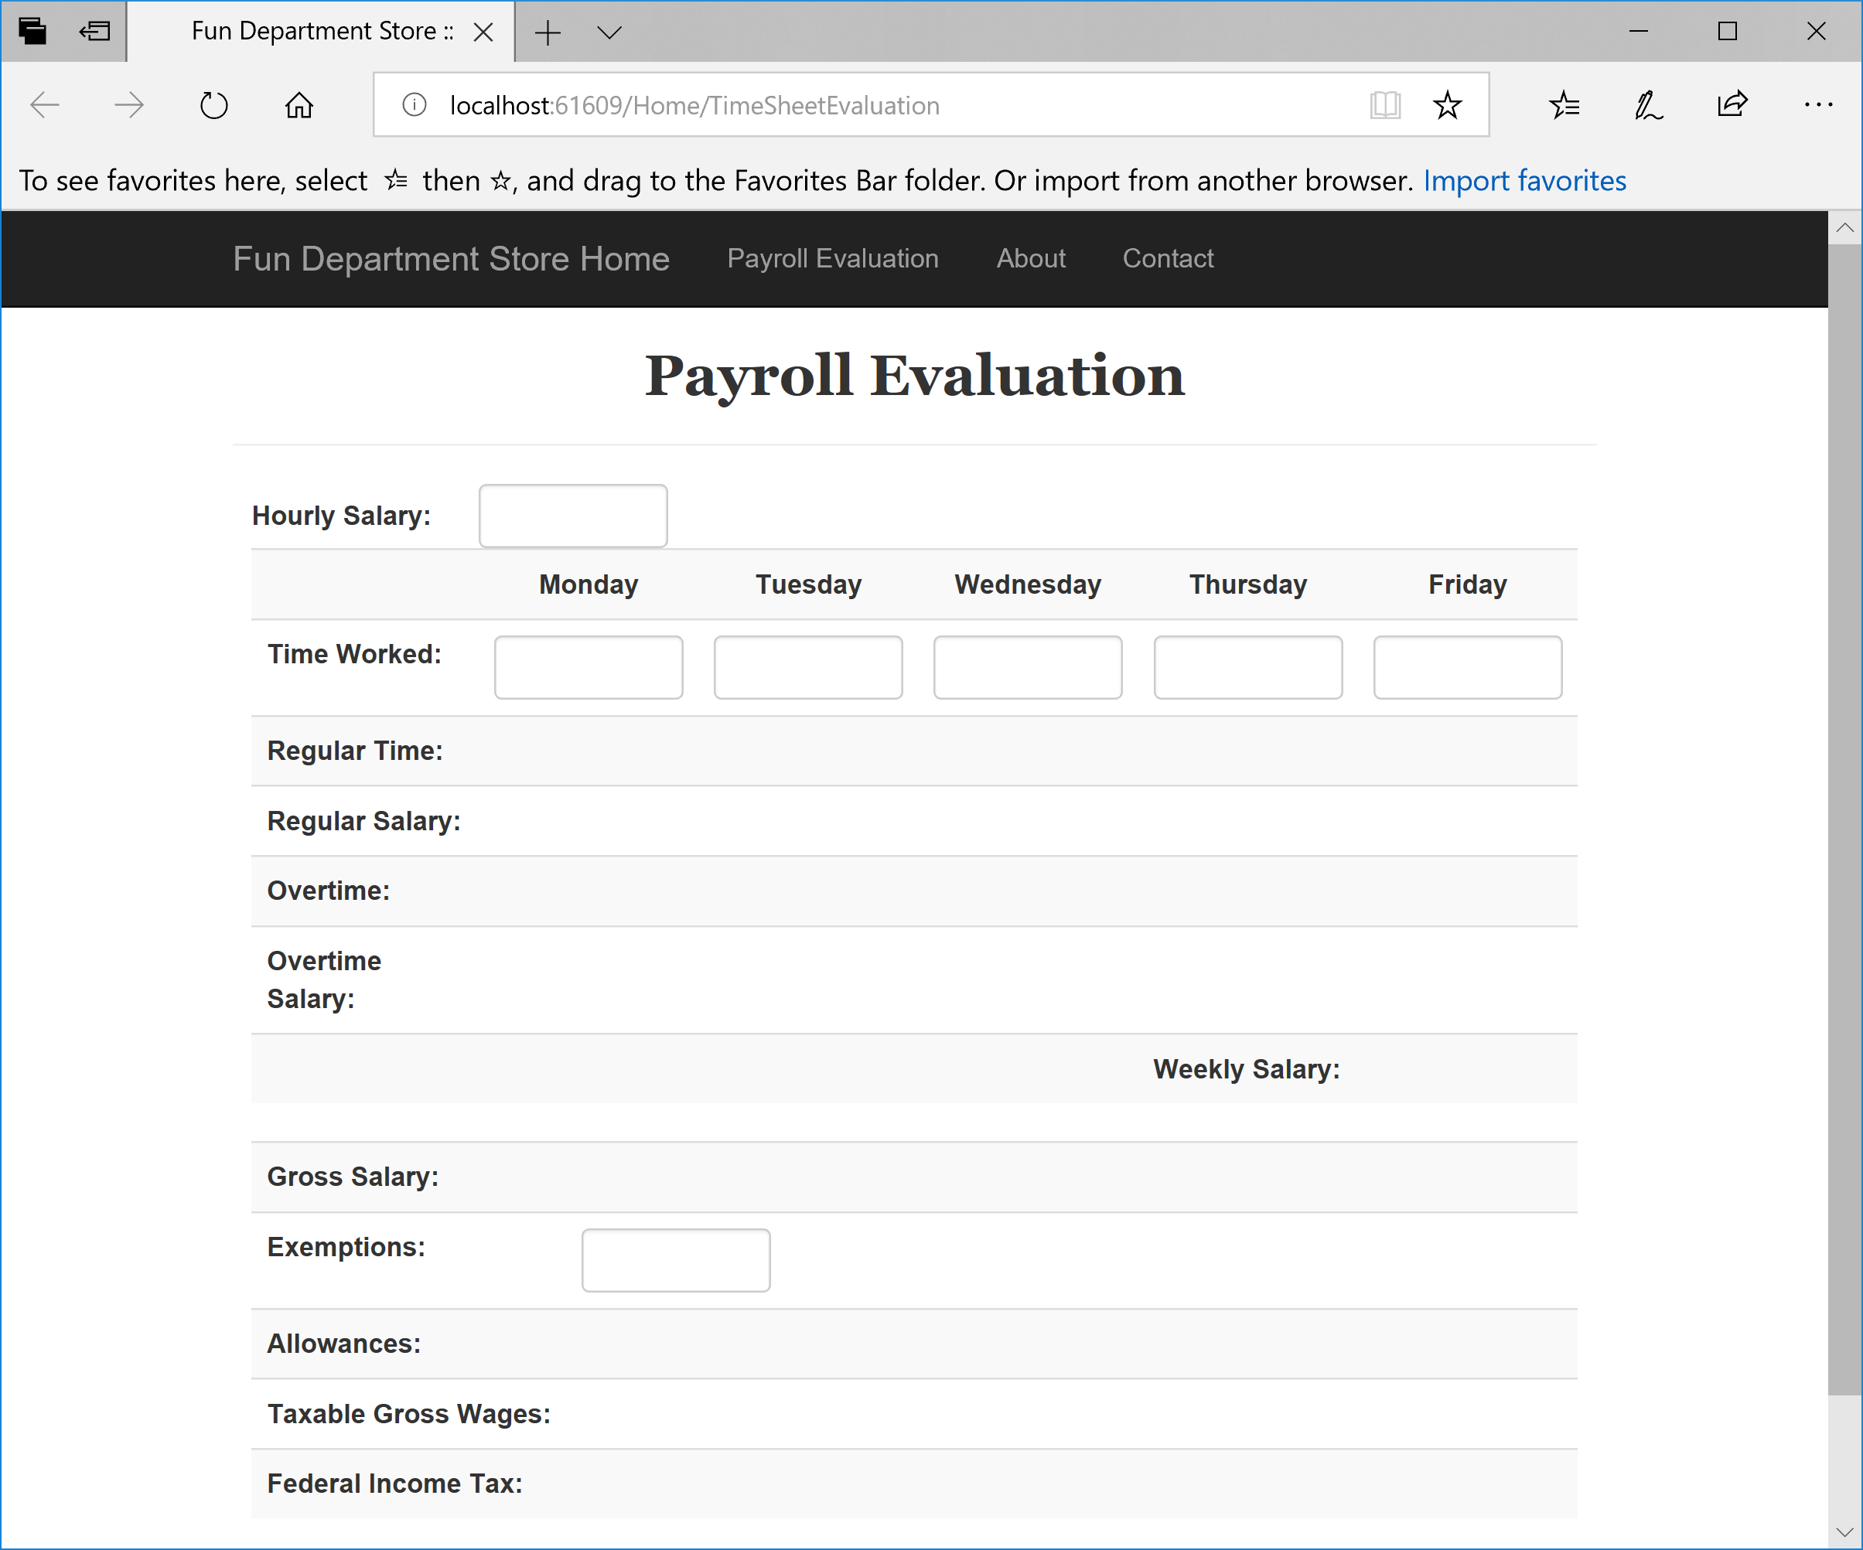Open tabs you've set aside
Viewport: 1863px width, 1550px height.
(x=32, y=32)
